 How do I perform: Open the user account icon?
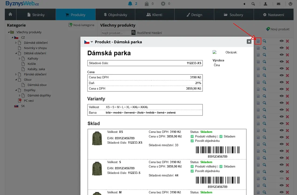[x=265, y=4]
